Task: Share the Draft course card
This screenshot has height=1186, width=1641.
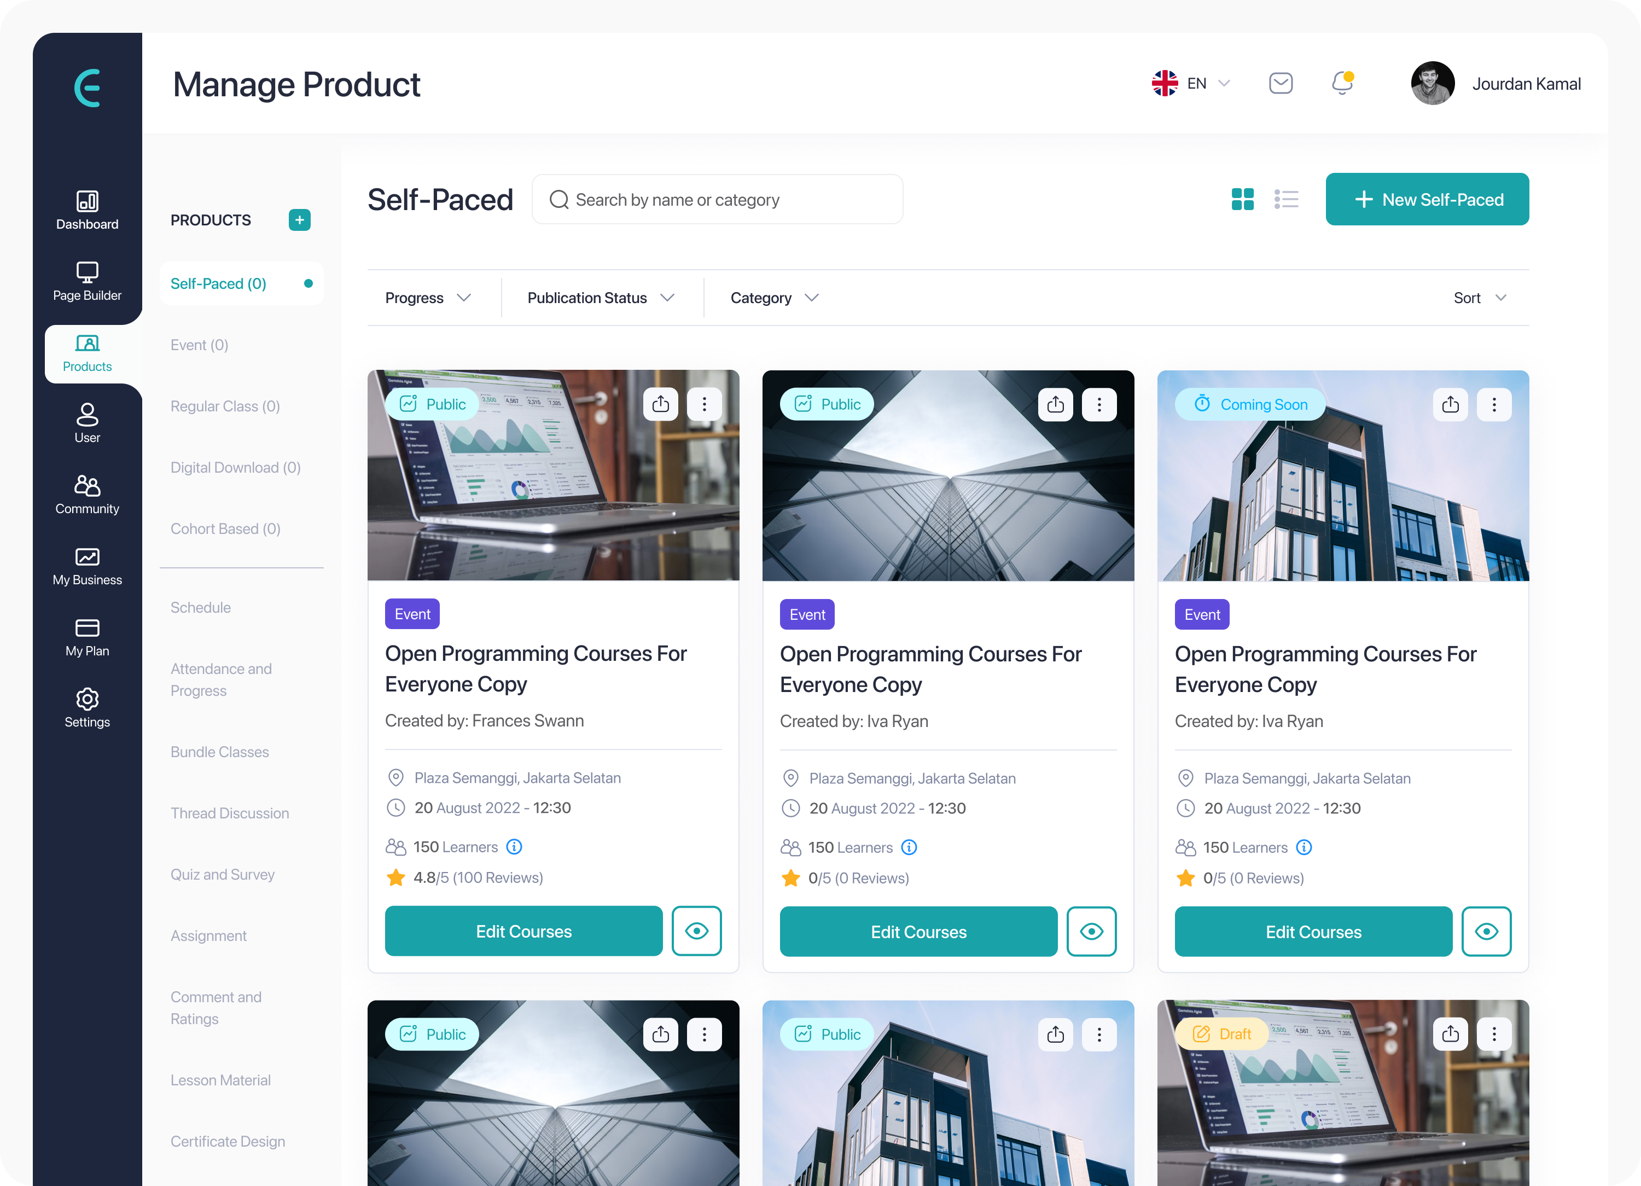Action: 1451,1034
